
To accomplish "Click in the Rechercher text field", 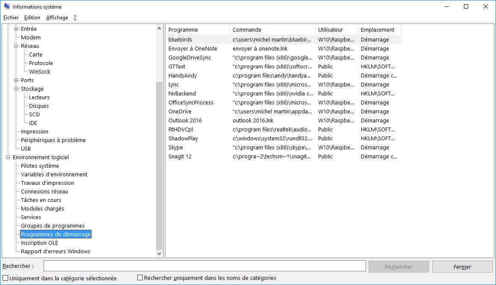I will coord(204,266).
